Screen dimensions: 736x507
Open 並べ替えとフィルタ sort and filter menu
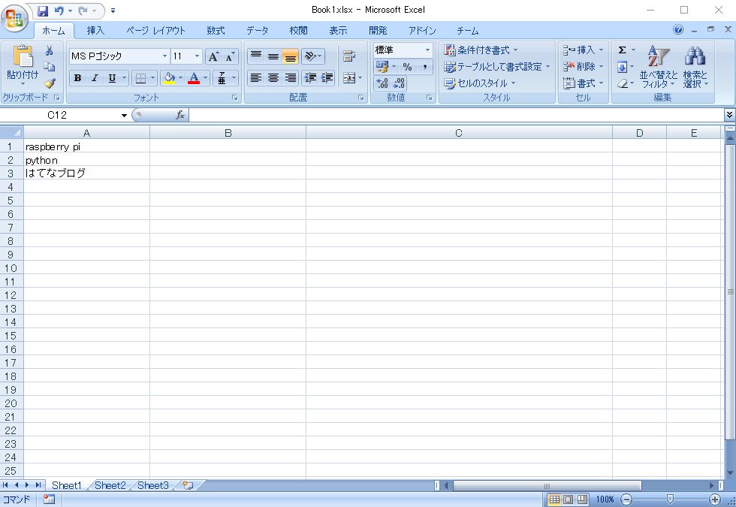658,67
